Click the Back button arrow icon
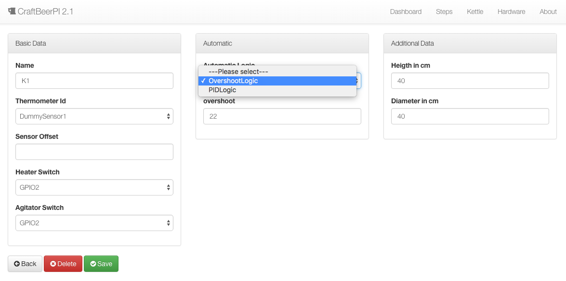Screen dimensions: 566x281 (17, 264)
